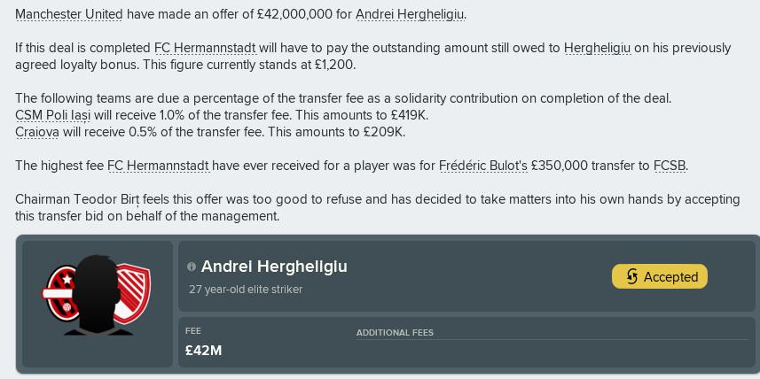This screenshot has height=379, width=760.
Task: Open FC Hermannstadt link in highest fee sentence
Action: pos(158,166)
